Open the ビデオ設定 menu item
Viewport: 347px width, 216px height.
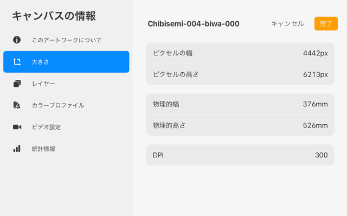tap(46, 127)
